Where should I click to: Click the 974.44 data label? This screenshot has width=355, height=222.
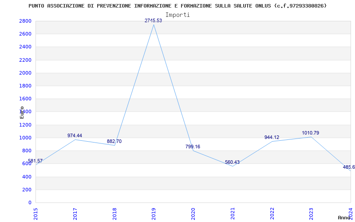pos(75,135)
